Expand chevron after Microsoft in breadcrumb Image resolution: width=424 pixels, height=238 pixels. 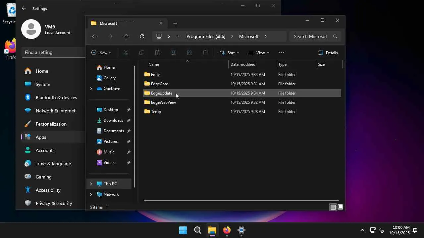point(266,36)
